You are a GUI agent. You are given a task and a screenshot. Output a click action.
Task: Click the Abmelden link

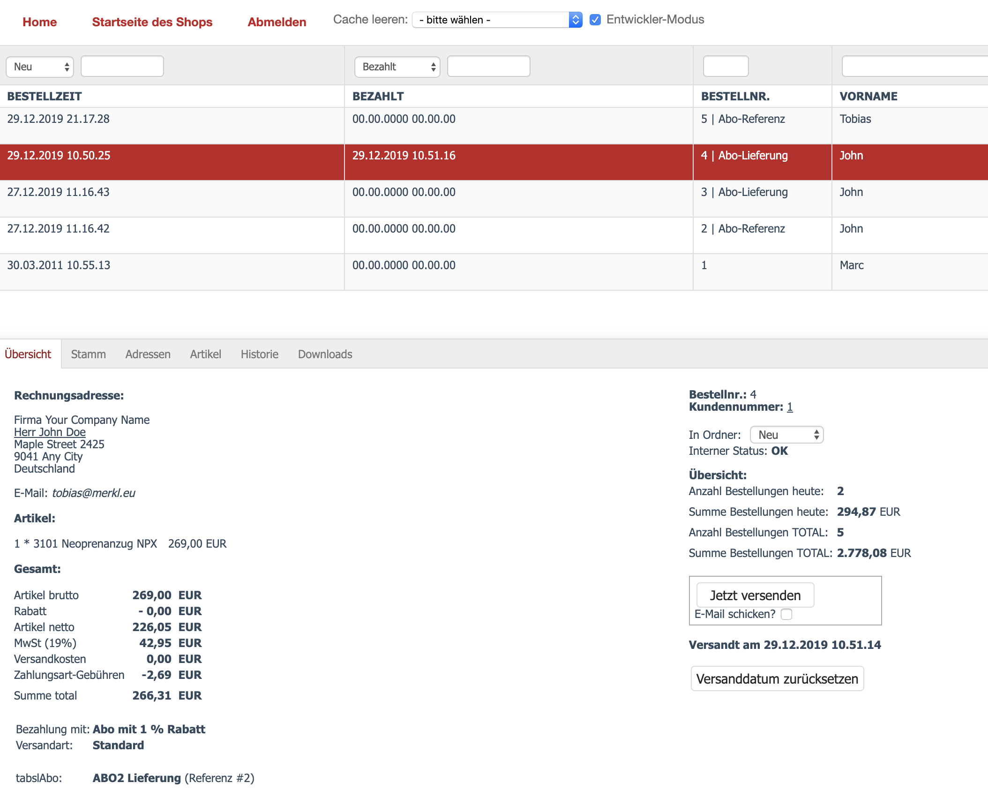pyautogui.click(x=277, y=22)
